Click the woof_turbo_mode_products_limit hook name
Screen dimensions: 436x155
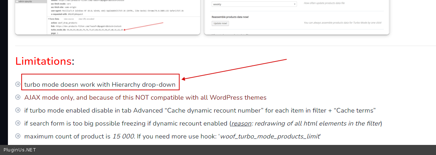pyautogui.click(x=269, y=136)
